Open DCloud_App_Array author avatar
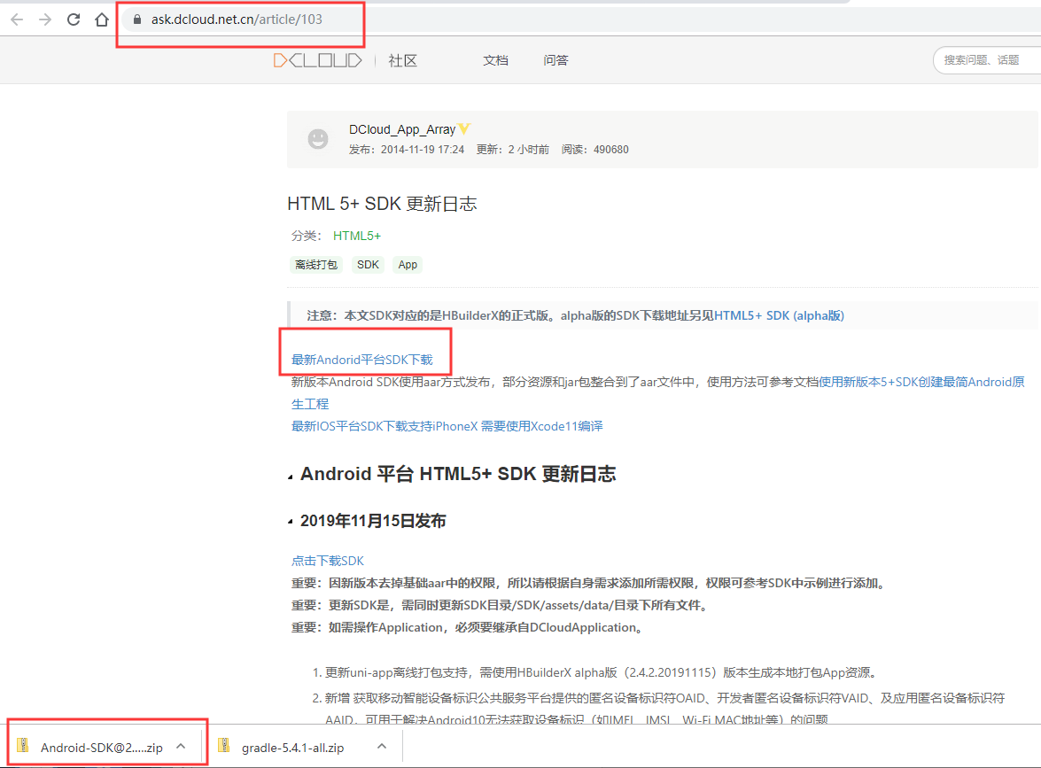 [318, 139]
